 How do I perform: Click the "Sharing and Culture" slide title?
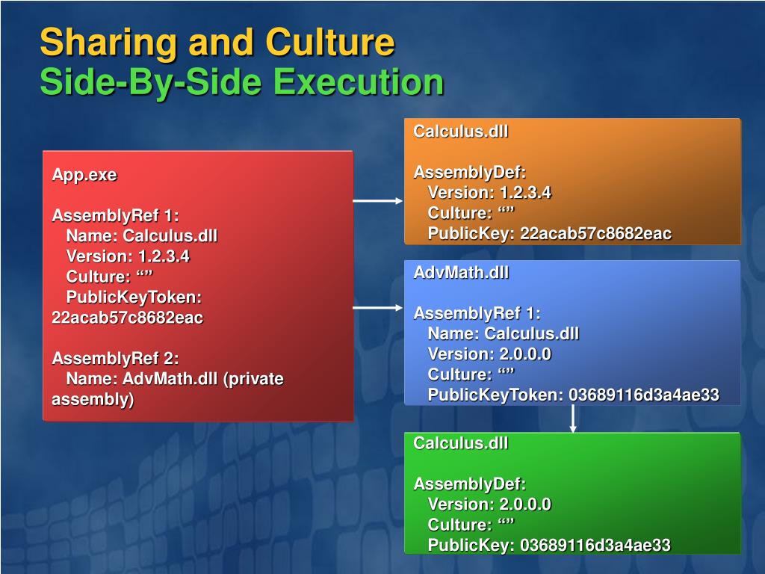pyautogui.click(x=217, y=43)
